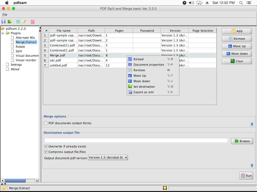Click the 'File name' column header
Viewport: 257px width, 192px height.
pyautogui.click(x=63, y=30)
